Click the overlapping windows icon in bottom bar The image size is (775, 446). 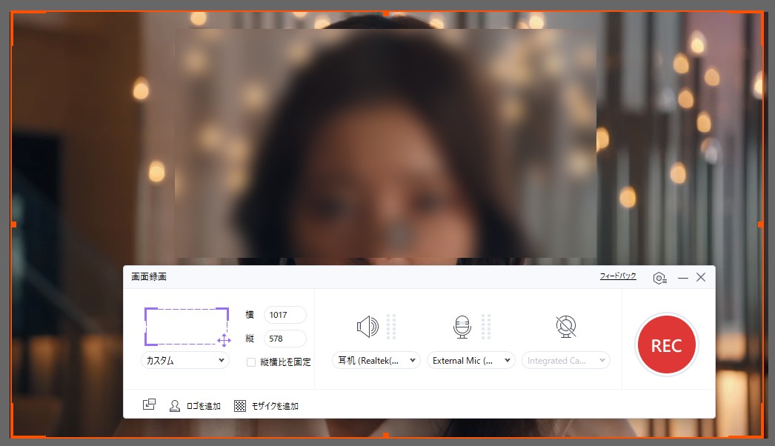pos(149,405)
